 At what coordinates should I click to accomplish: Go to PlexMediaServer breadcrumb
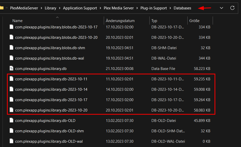pyautogui.click(x=24, y=8)
